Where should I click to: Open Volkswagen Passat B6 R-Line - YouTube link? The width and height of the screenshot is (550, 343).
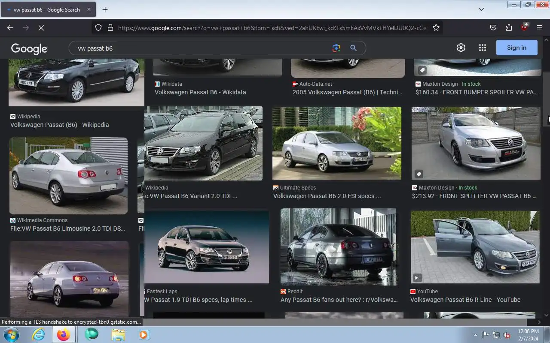pyautogui.click(x=465, y=300)
